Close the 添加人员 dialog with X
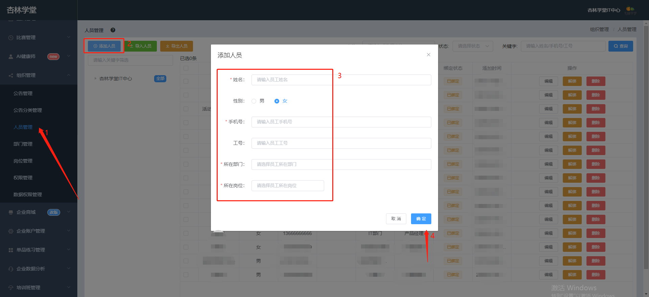Image resolution: width=649 pixels, height=297 pixels. [x=429, y=55]
